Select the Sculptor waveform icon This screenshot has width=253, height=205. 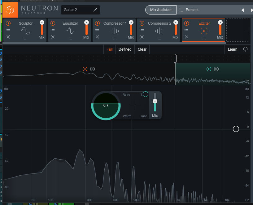pos(26,30)
